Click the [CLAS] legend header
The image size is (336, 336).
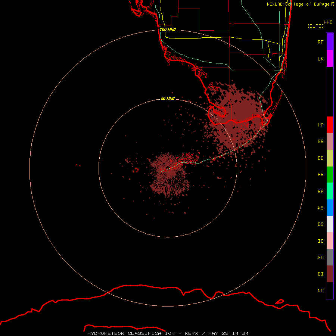tap(315, 26)
